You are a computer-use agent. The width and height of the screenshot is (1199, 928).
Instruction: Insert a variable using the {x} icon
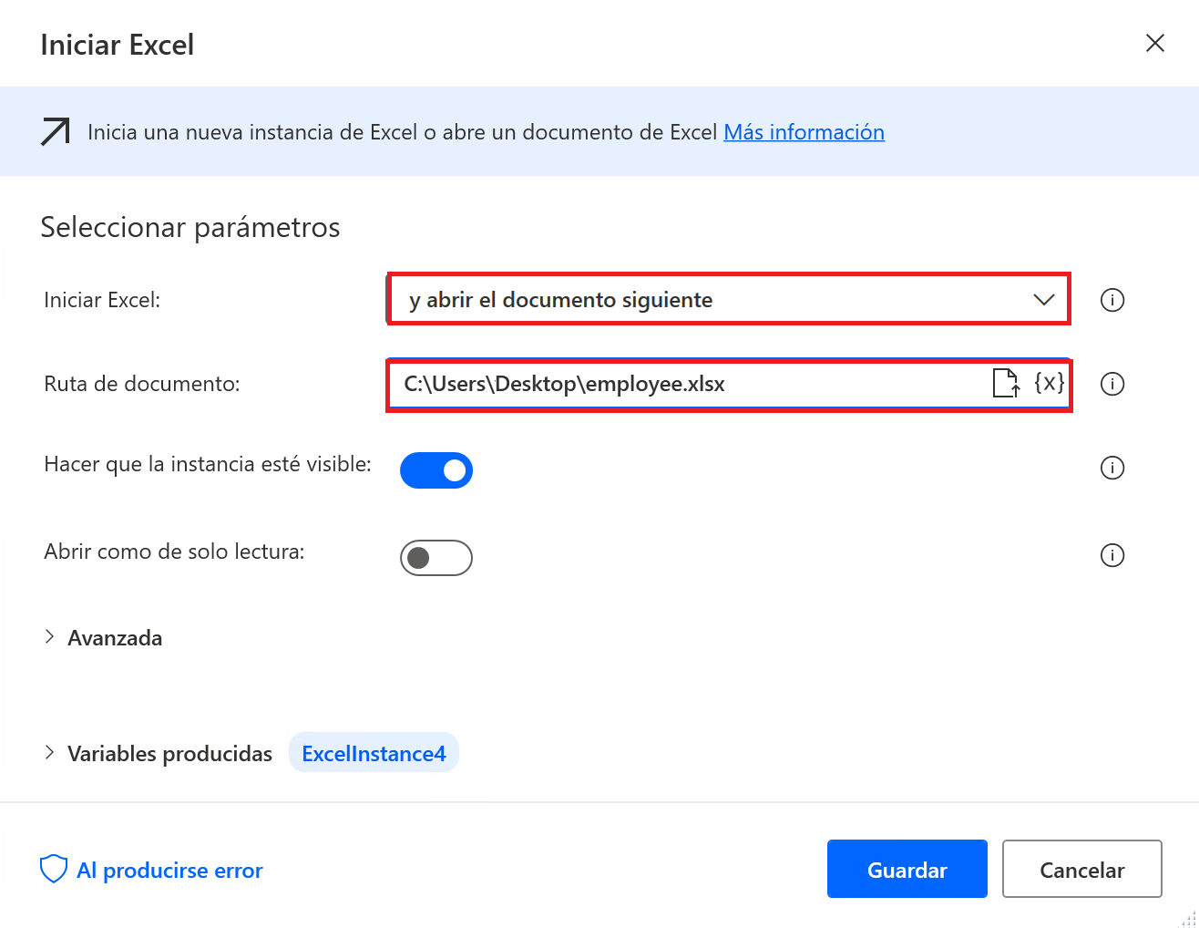1050,384
